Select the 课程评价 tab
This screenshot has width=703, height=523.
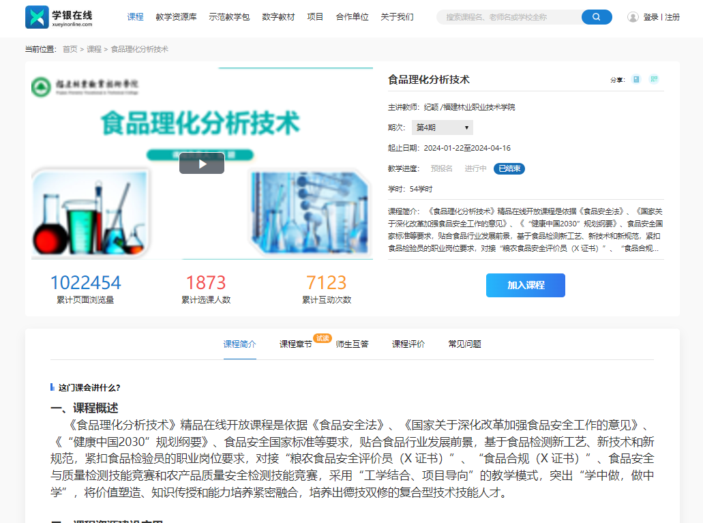tap(408, 344)
